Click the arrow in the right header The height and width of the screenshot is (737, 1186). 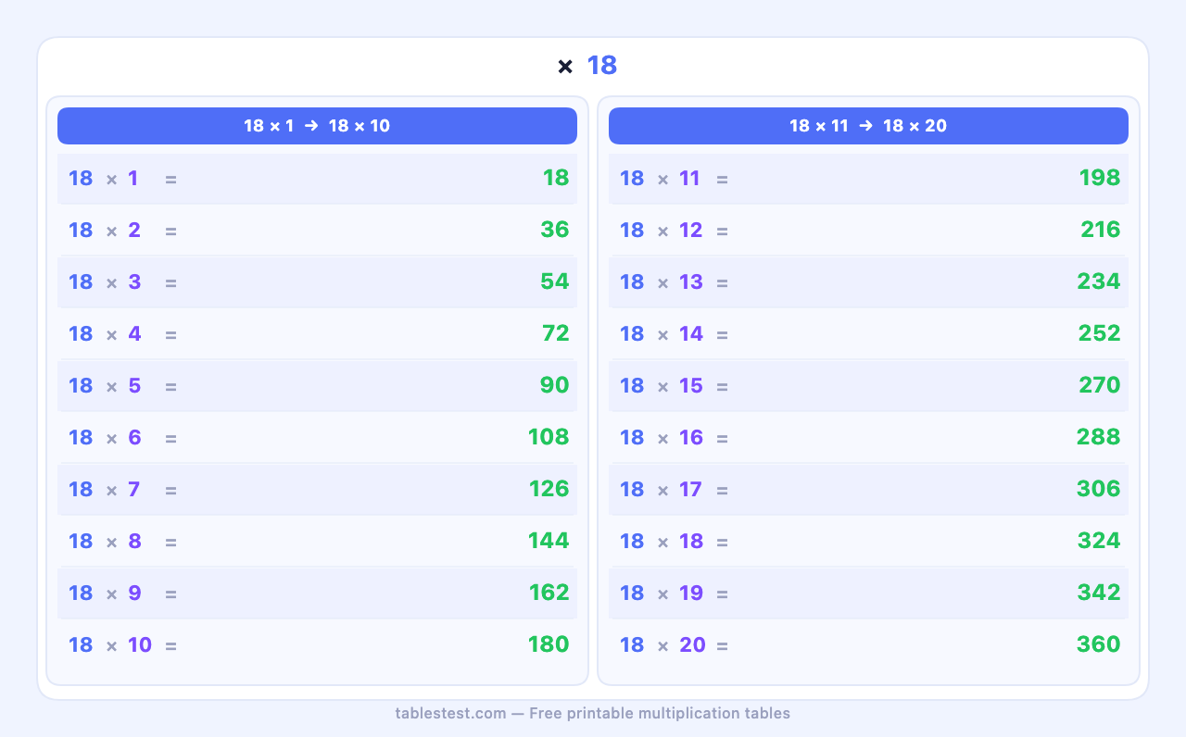[865, 126]
